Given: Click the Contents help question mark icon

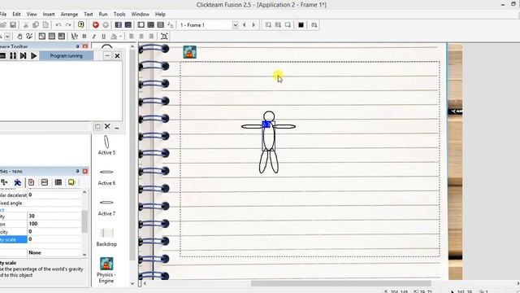Looking at the screenshot, I should pyautogui.click(x=81, y=25).
